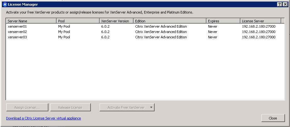The height and width of the screenshot is (127, 290).
Task: Click My Pool in the xenserver01 row
Action: pyautogui.click(x=64, y=26)
